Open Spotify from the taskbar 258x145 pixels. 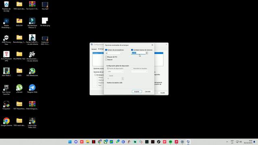tap(171, 142)
